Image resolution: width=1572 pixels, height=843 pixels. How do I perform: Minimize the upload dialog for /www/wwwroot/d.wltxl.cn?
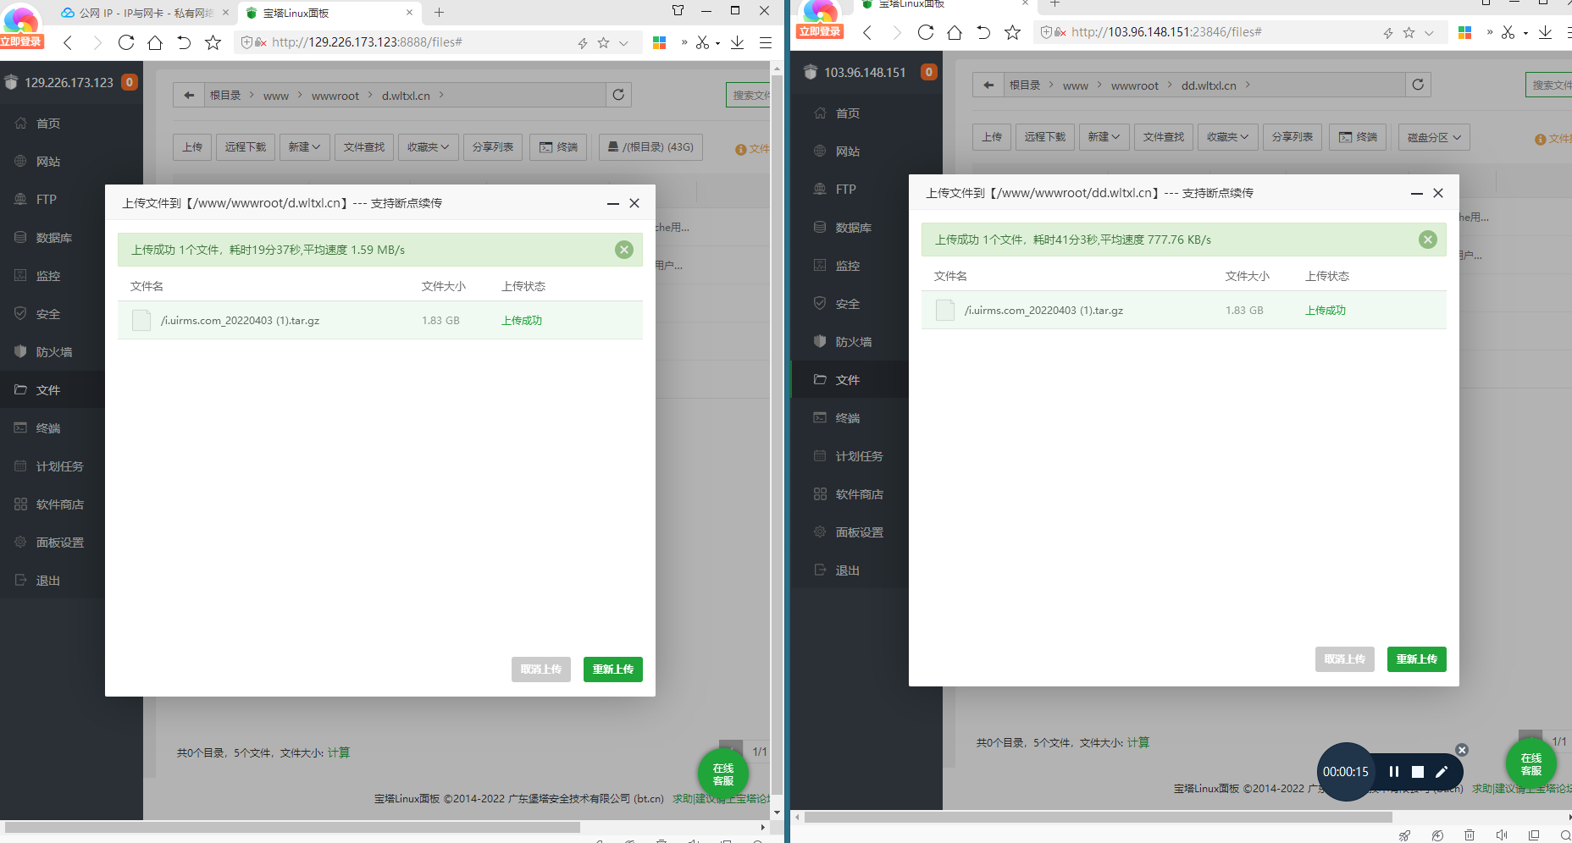[x=613, y=204]
